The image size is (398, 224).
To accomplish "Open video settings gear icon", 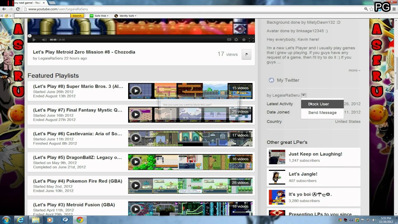I will (x=236, y=40).
